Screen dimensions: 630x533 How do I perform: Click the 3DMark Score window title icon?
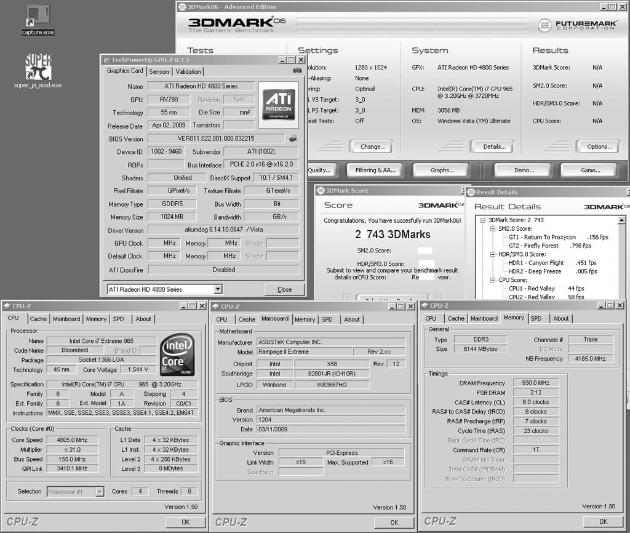(321, 191)
